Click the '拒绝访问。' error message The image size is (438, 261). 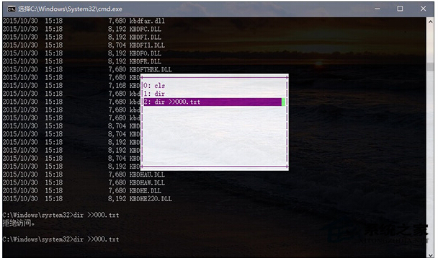tap(19, 223)
